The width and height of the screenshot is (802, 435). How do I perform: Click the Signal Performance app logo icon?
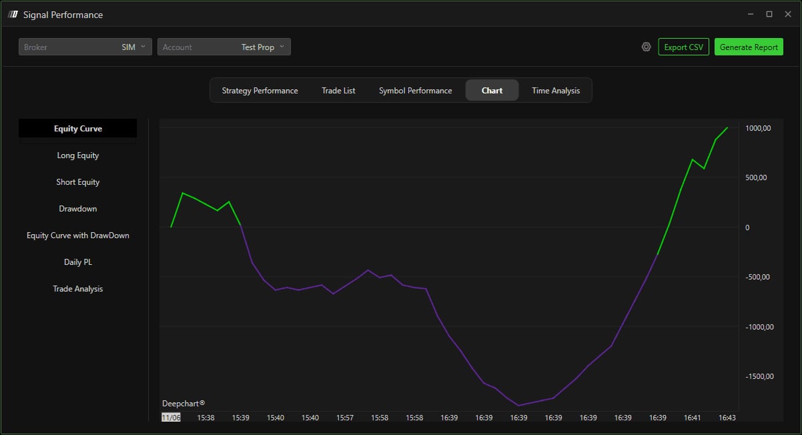pos(13,14)
